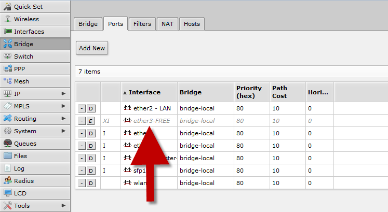Click the LCD monitor icon
This screenshot has height=212, width=388.
(8, 193)
